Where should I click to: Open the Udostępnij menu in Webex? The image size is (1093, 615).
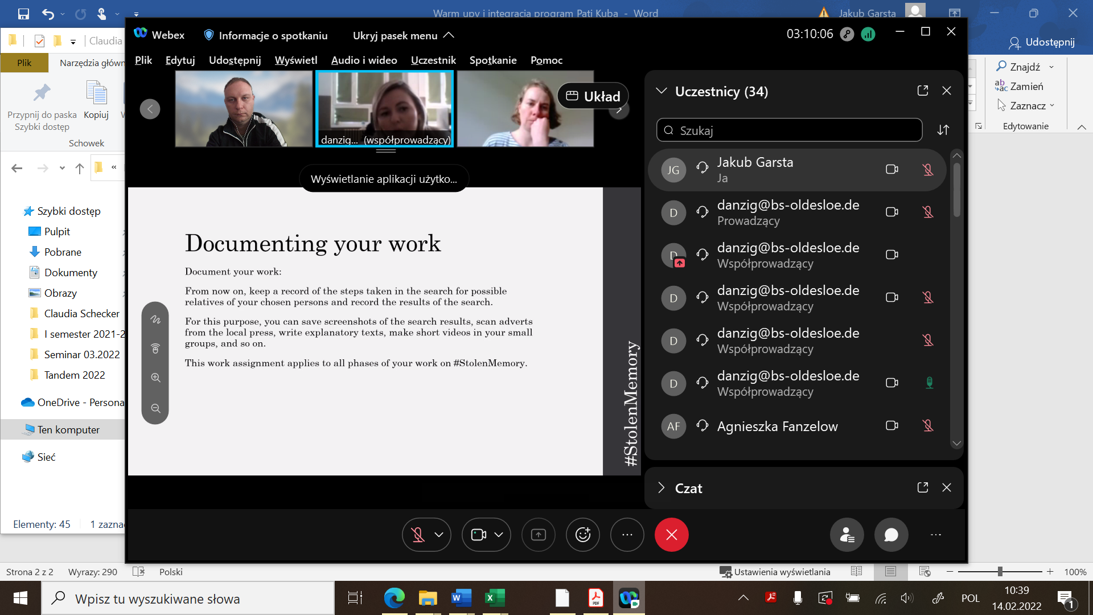(235, 60)
